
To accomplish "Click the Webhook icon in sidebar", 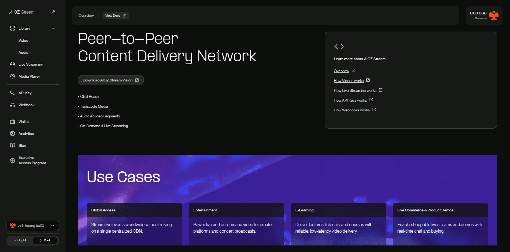I will tap(13, 105).
